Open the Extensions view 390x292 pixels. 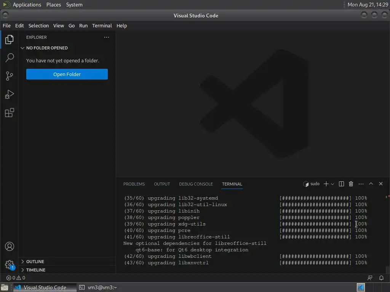(10, 113)
